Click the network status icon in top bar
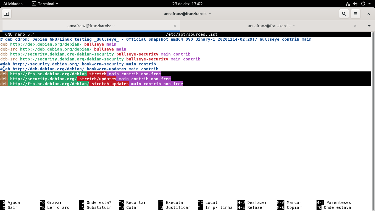375x211 pixels. click(348, 4)
